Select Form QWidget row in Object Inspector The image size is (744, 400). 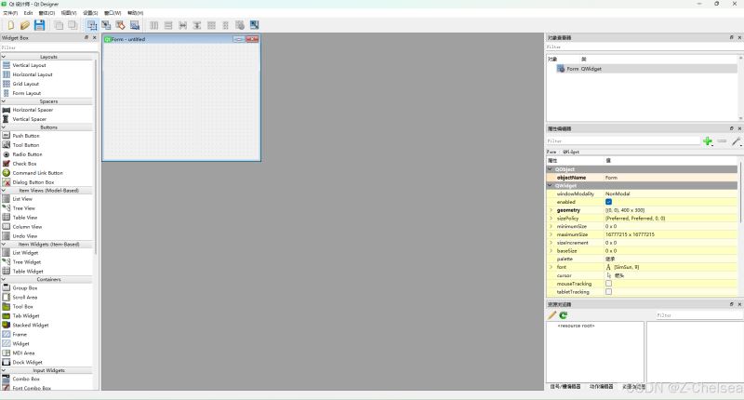645,69
